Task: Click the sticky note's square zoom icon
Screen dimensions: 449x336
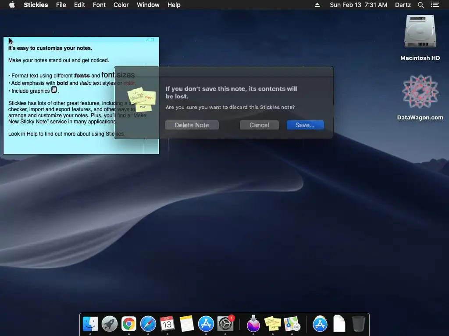Action: [152, 40]
